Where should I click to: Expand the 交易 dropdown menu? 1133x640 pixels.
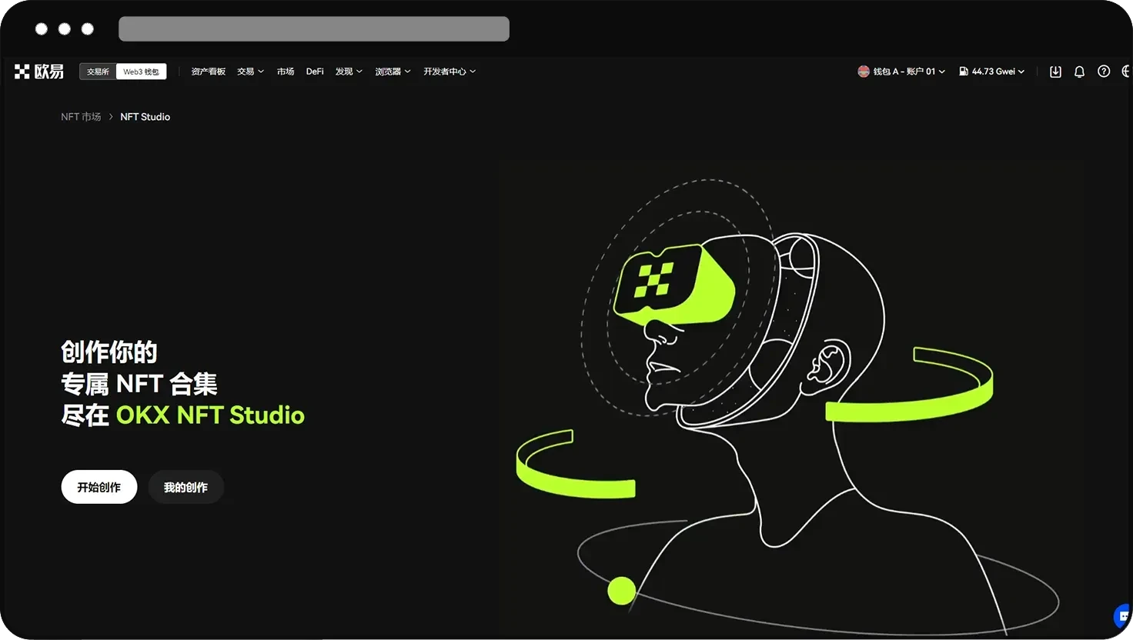pyautogui.click(x=250, y=72)
